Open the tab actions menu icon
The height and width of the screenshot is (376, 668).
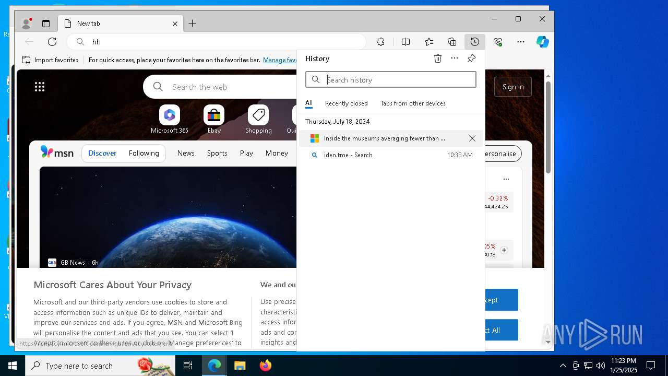[x=46, y=23]
